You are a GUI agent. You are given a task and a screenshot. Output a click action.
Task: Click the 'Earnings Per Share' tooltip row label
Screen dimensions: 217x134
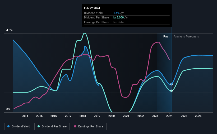[x=96, y=22]
